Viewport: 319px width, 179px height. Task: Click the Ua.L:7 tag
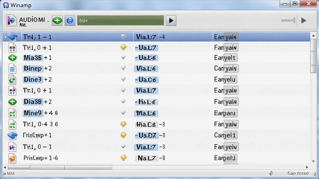click(x=146, y=48)
